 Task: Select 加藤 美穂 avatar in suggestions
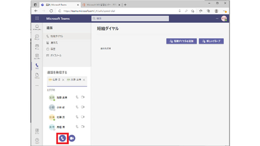(x=52, y=97)
